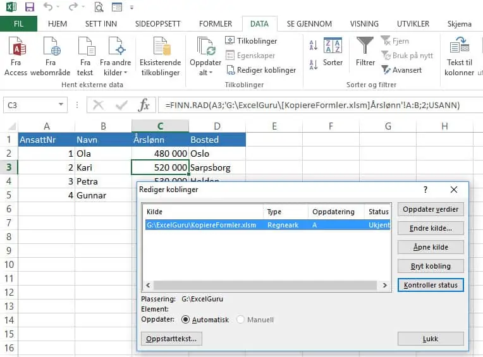483x357 pixels.
Task: Click Rediger koblinger in the ribbon
Action: point(261,70)
